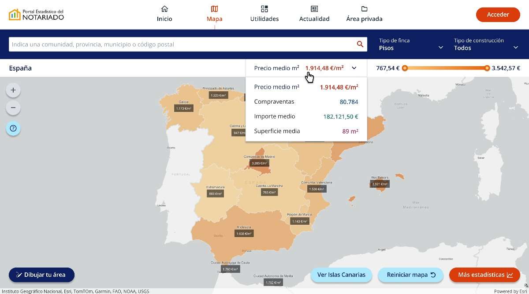Expand the Tipo de finca dropdown
This screenshot has width=529, height=294.
(x=411, y=45)
